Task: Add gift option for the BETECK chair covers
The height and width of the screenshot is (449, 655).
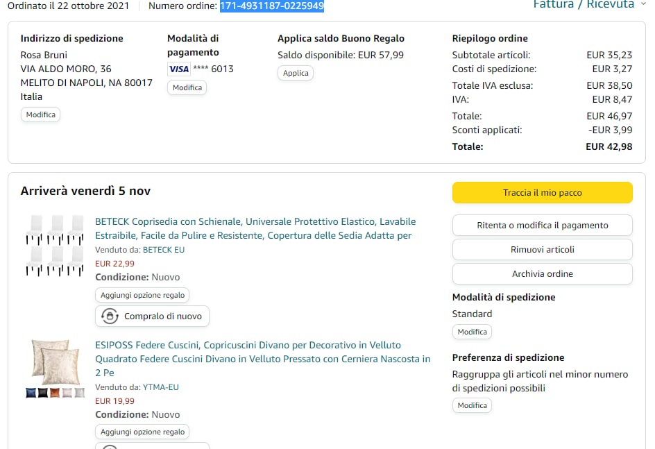Action: pos(142,295)
